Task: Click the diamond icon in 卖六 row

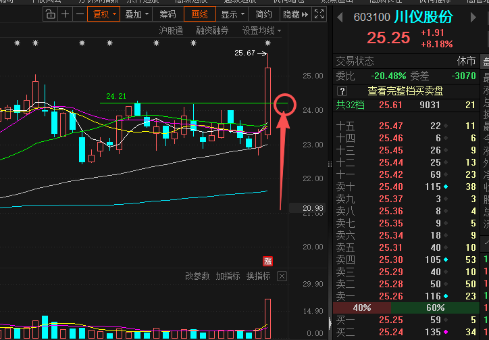Action: (446, 235)
